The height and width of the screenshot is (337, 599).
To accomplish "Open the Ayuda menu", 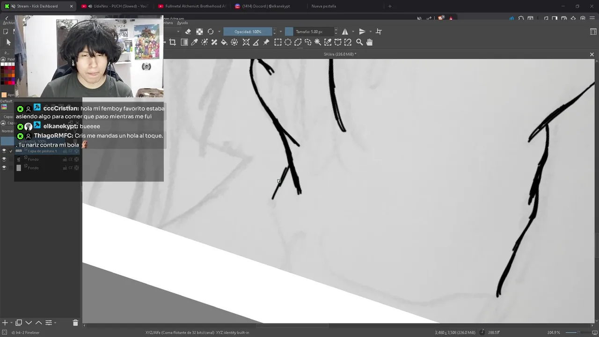I will point(183,22).
